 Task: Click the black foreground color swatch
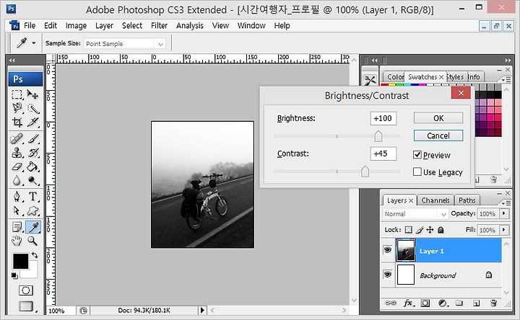coord(20,261)
